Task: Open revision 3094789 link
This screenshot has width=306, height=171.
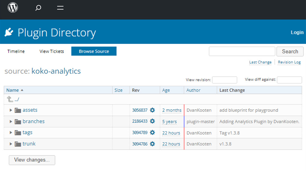Action: (140, 133)
